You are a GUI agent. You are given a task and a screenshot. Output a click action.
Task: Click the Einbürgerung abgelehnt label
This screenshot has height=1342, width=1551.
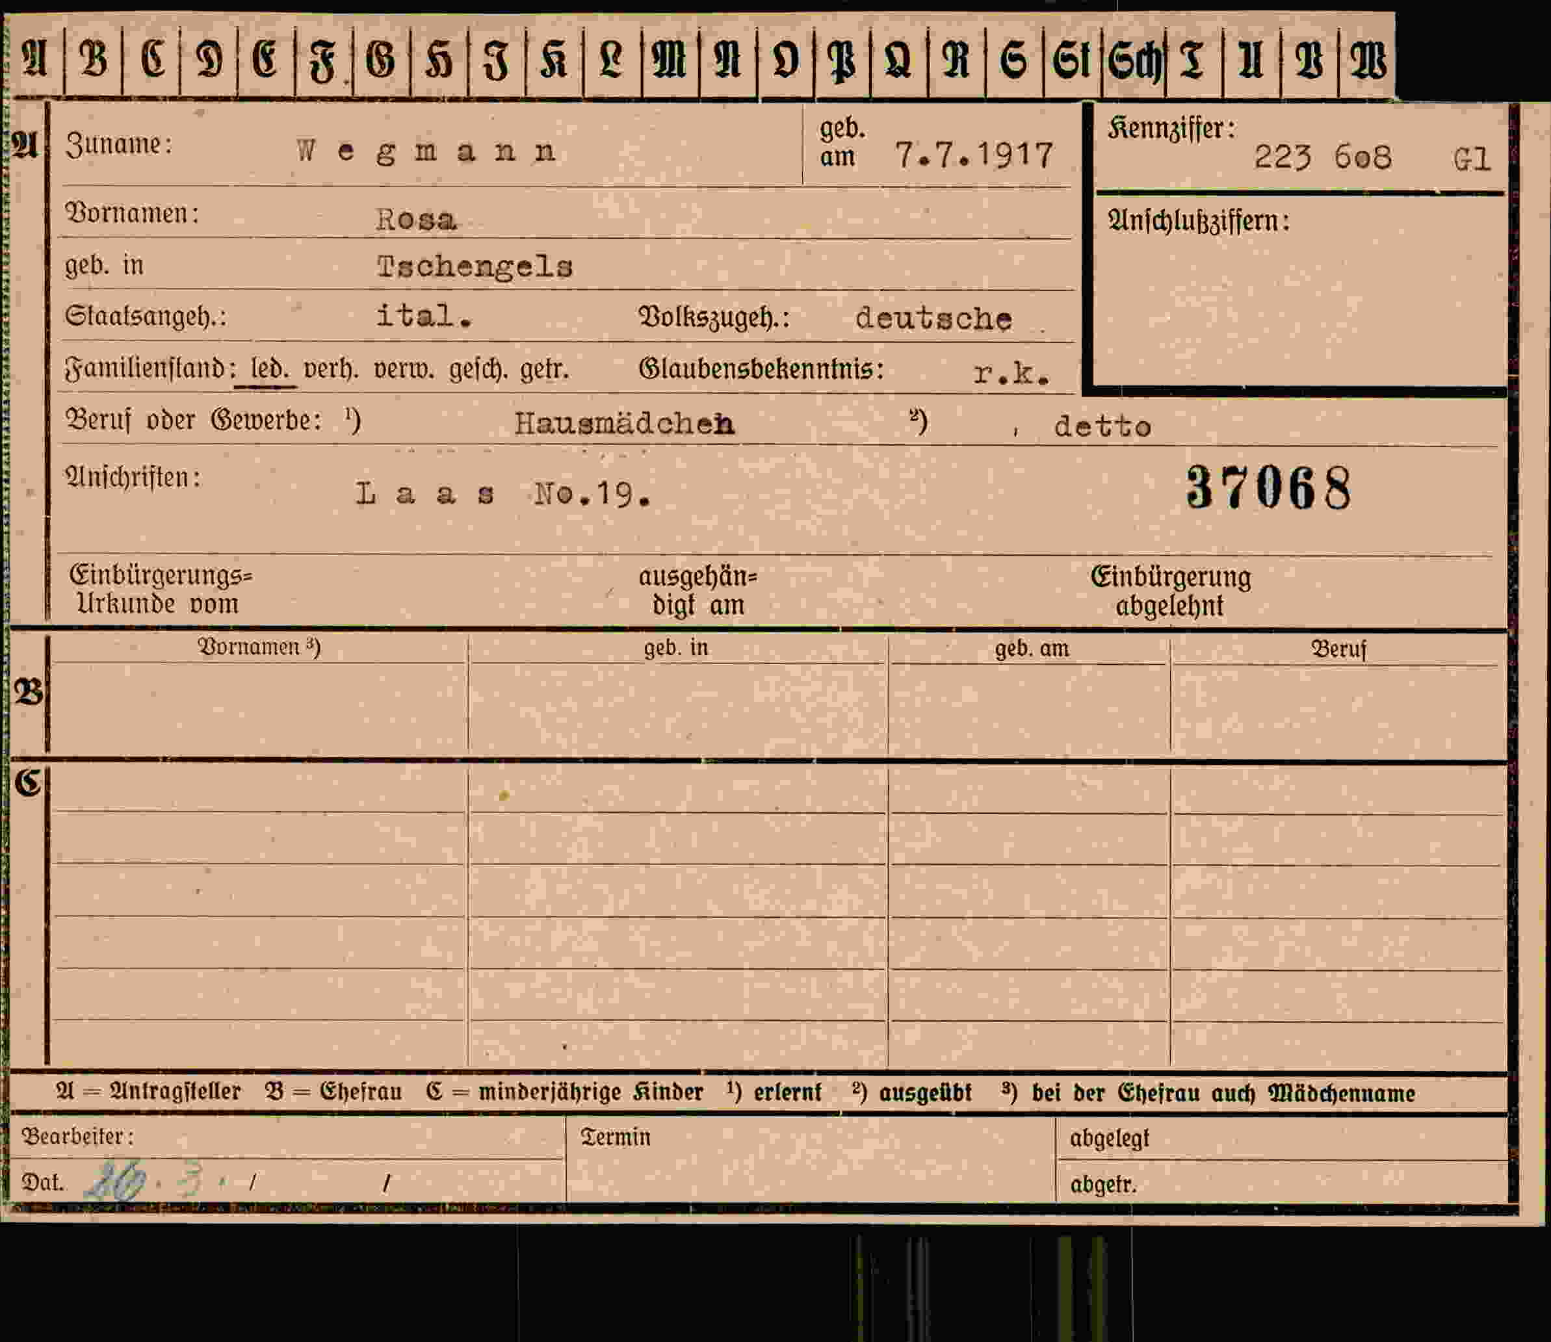click(x=1171, y=591)
